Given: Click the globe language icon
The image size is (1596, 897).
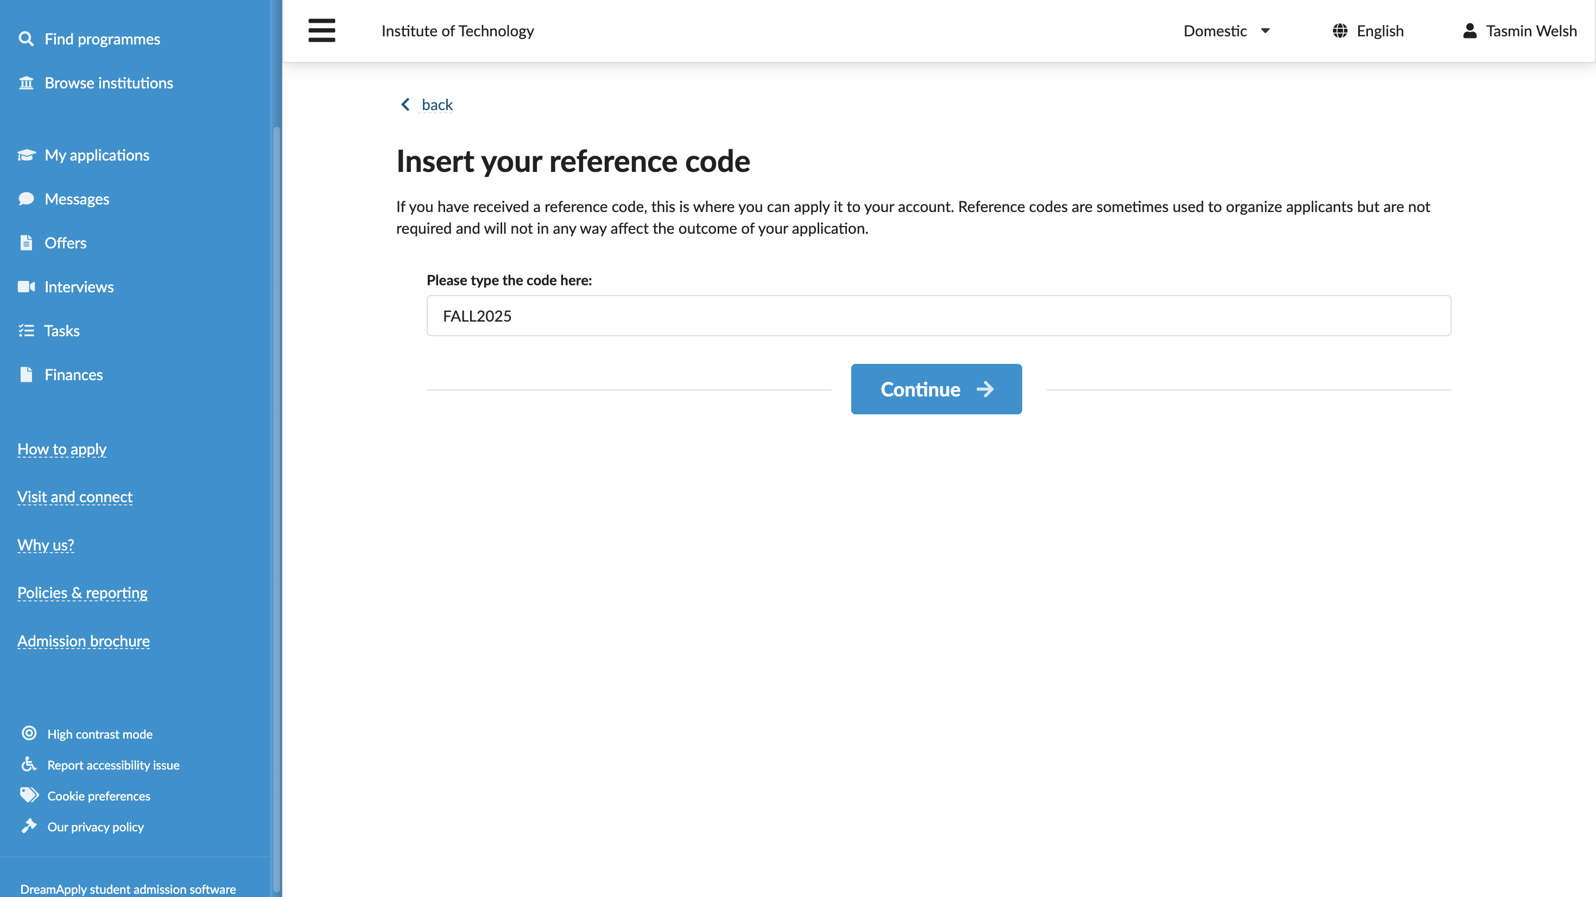Looking at the screenshot, I should (1340, 31).
